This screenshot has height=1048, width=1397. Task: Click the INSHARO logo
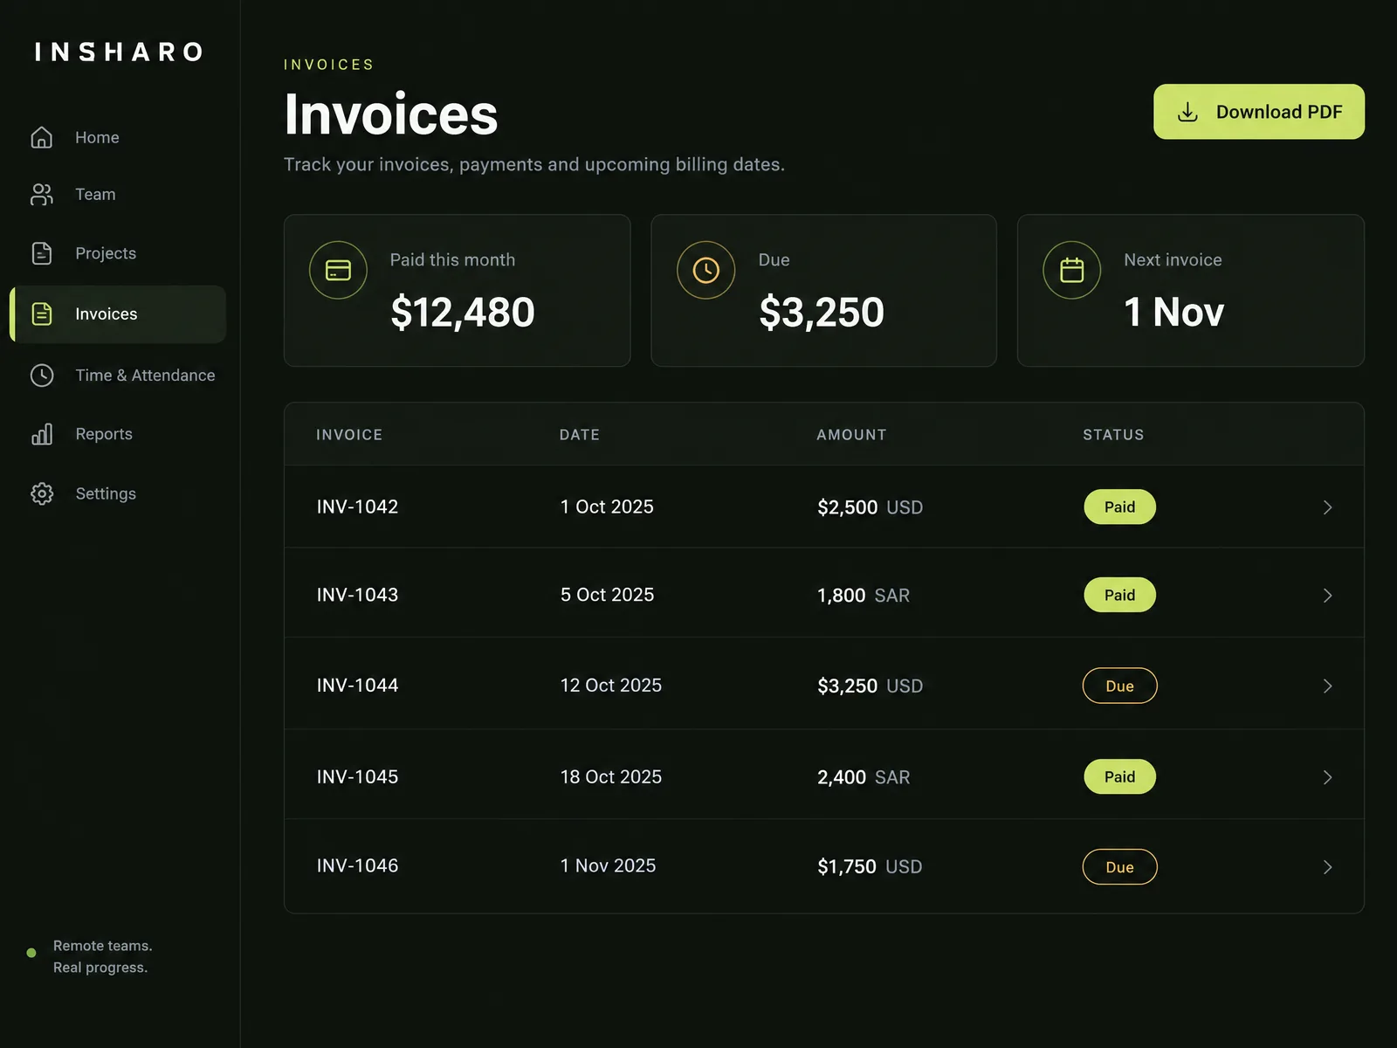(119, 52)
